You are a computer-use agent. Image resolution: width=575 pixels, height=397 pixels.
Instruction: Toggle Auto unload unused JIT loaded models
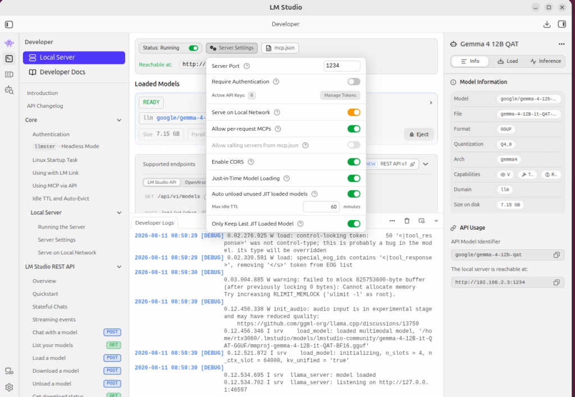(x=354, y=194)
